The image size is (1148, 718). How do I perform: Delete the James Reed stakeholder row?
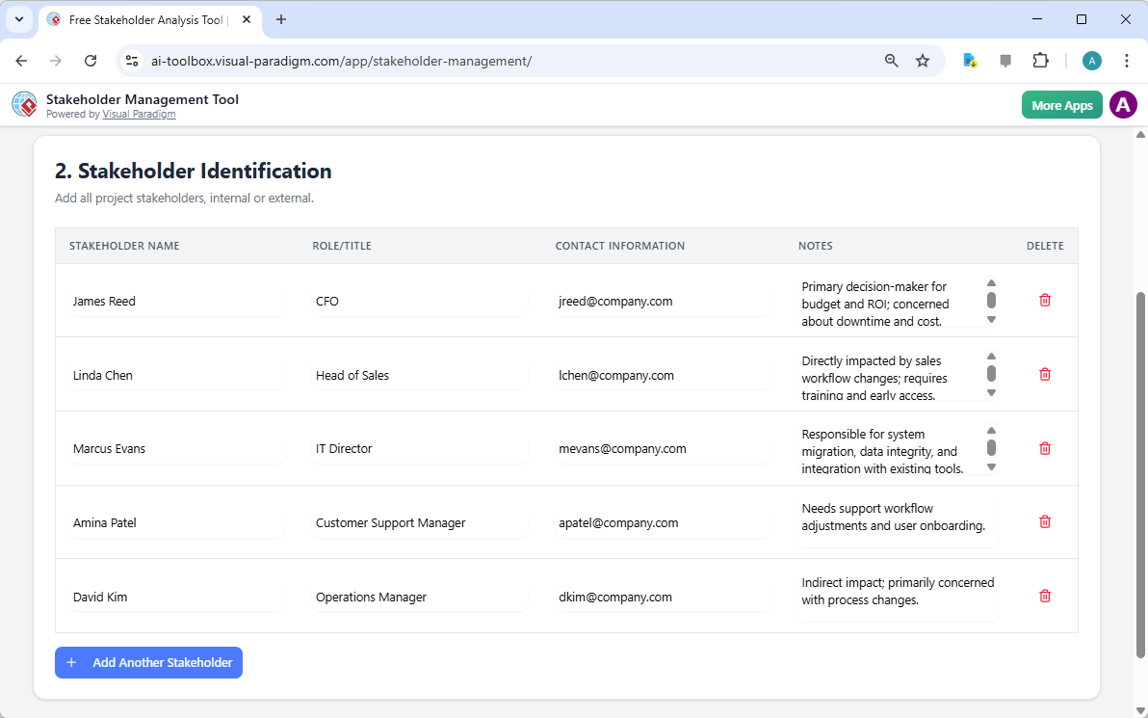click(1044, 300)
